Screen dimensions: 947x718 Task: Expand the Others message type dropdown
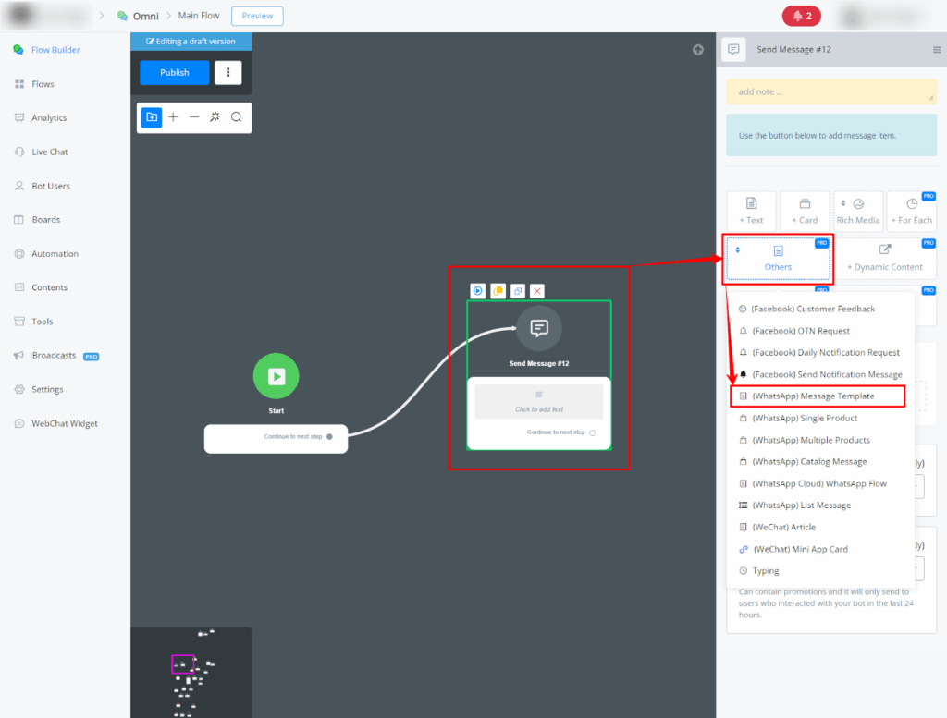pyautogui.click(x=778, y=258)
